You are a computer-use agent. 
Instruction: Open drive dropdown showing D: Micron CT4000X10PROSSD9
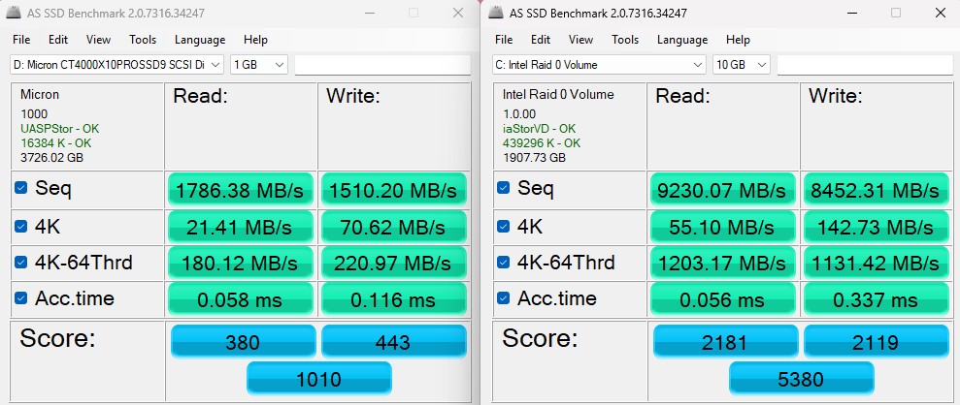116,65
